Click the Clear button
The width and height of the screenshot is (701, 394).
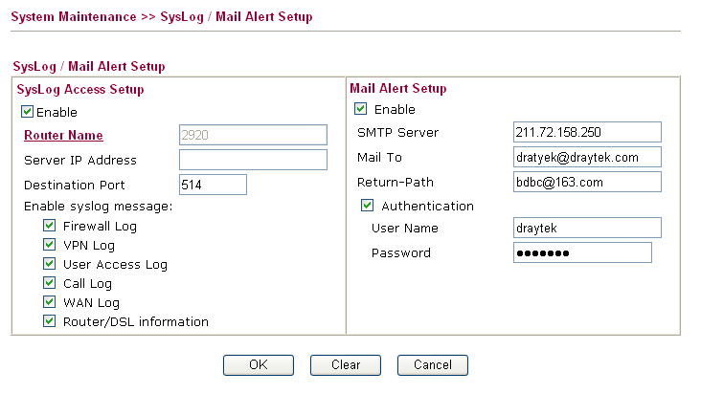coord(346,364)
